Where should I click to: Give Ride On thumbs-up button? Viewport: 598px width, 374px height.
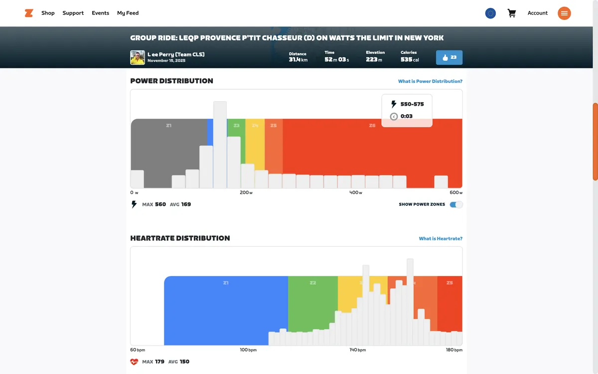pyautogui.click(x=449, y=57)
